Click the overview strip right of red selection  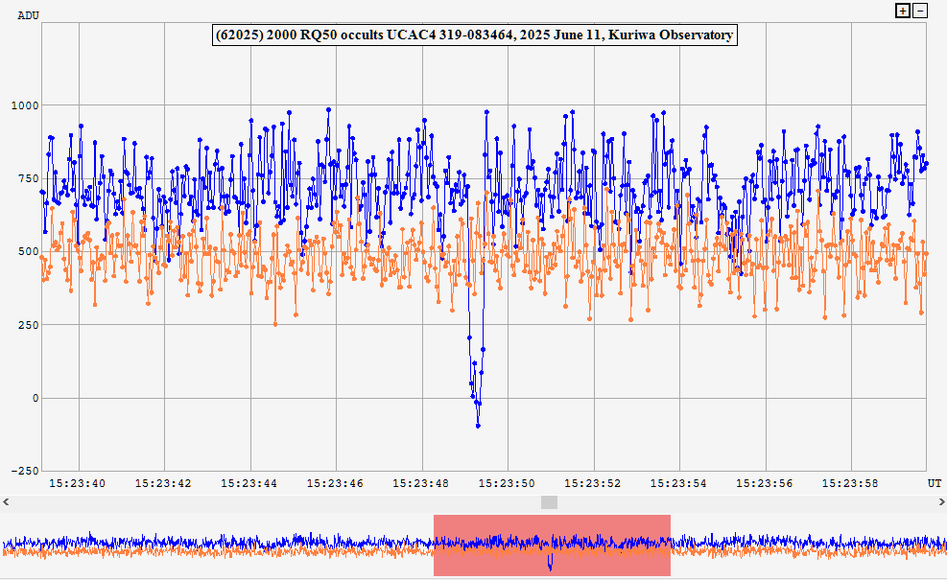[806, 545]
